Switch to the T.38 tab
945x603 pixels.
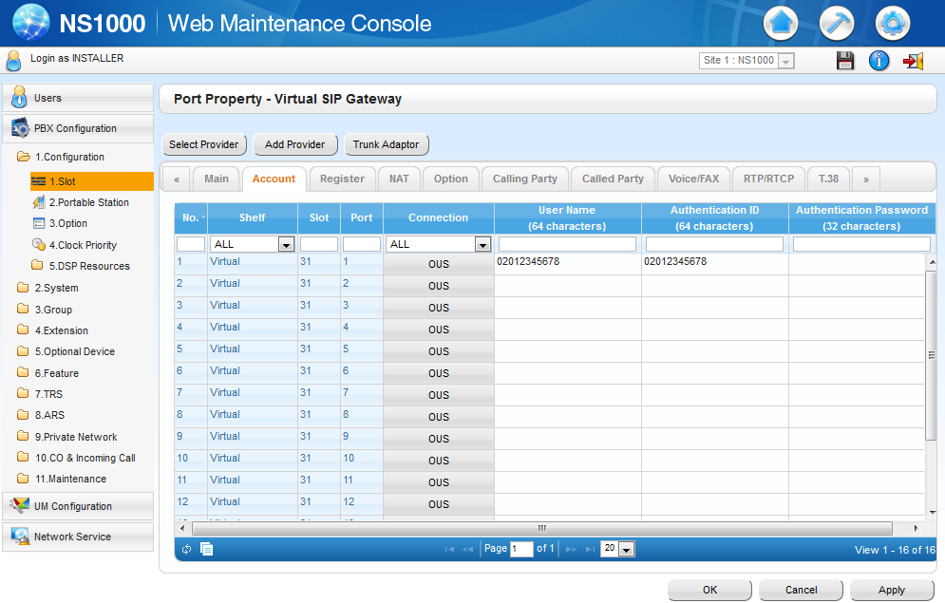pyautogui.click(x=829, y=179)
